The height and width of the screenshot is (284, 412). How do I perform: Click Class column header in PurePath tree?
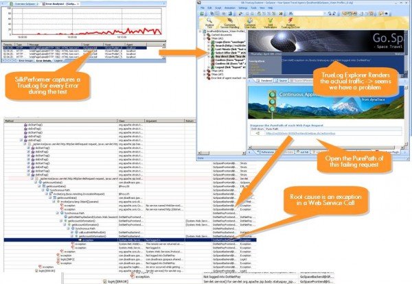(131, 121)
